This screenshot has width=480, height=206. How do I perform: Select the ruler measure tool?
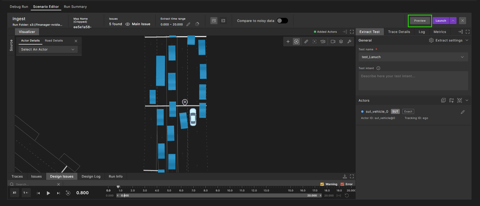pos(306,42)
